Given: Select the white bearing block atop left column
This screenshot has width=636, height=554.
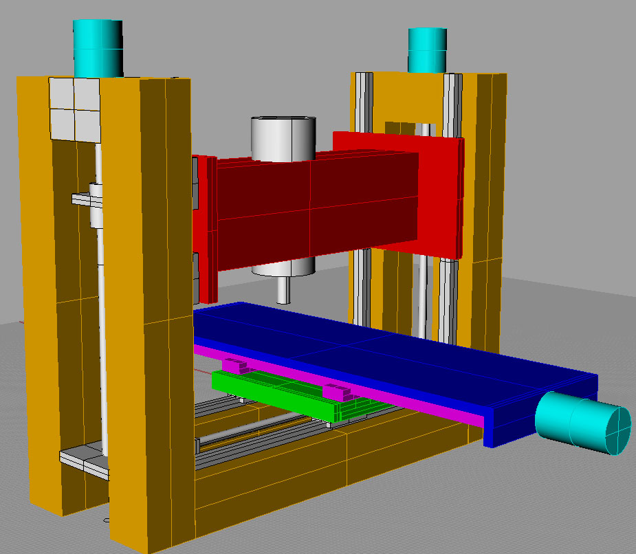Looking at the screenshot, I should tap(75, 107).
